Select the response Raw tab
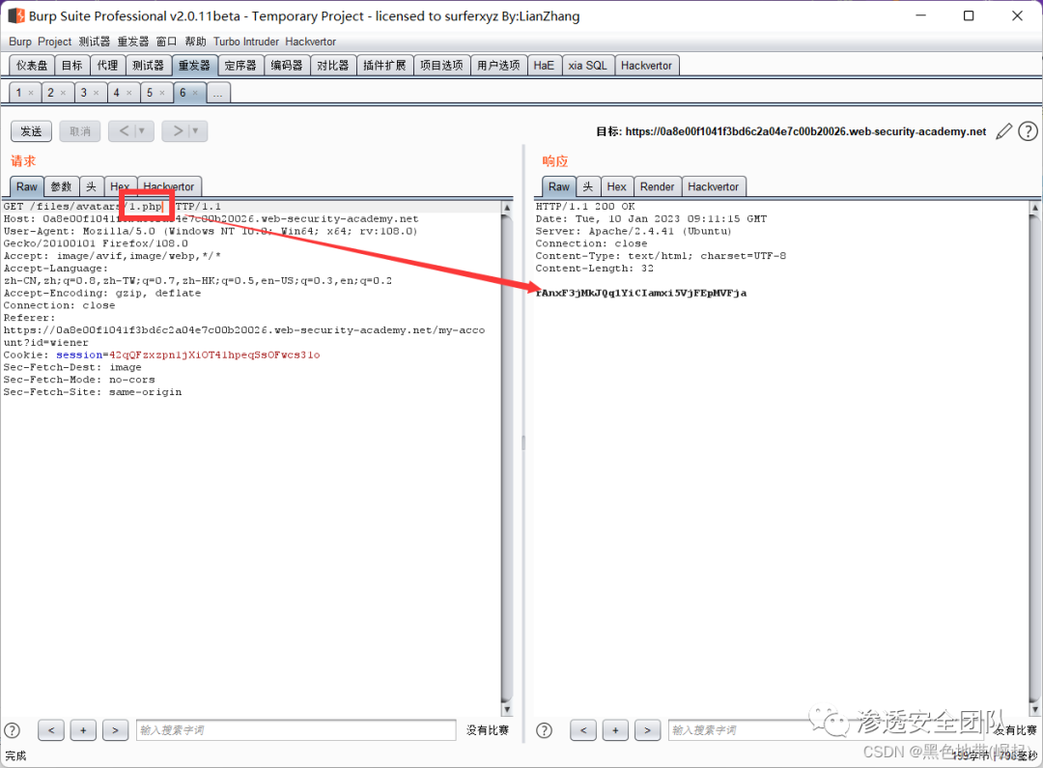 pyautogui.click(x=559, y=187)
